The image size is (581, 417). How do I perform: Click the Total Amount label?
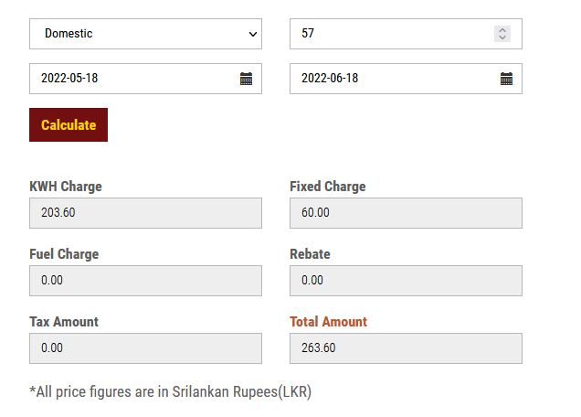pos(328,322)
